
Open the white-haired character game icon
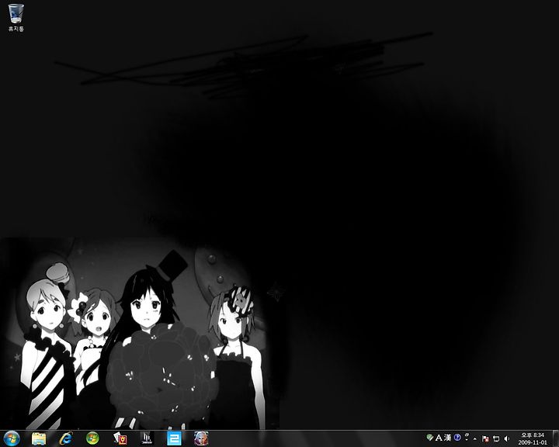click(201, 438)
